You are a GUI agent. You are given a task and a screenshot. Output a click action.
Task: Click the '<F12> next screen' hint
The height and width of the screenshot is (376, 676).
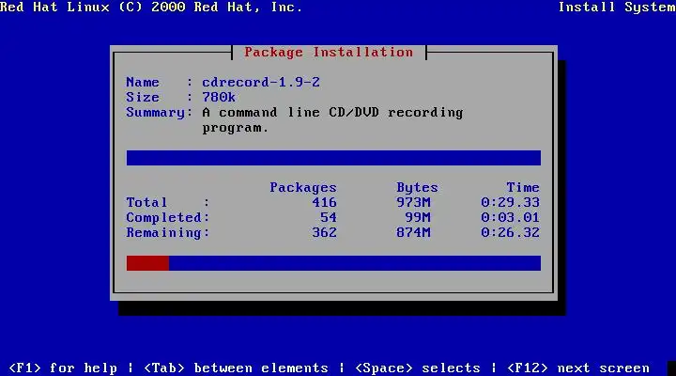point(577,368)
